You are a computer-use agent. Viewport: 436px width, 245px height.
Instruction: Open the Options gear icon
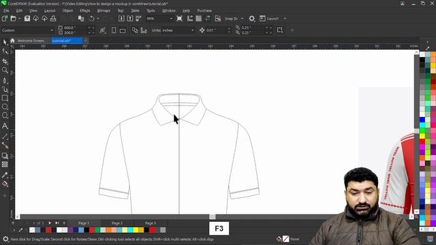tap(251, 18)
